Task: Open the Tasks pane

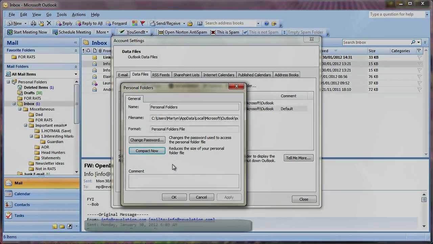Action: point(42,216)
